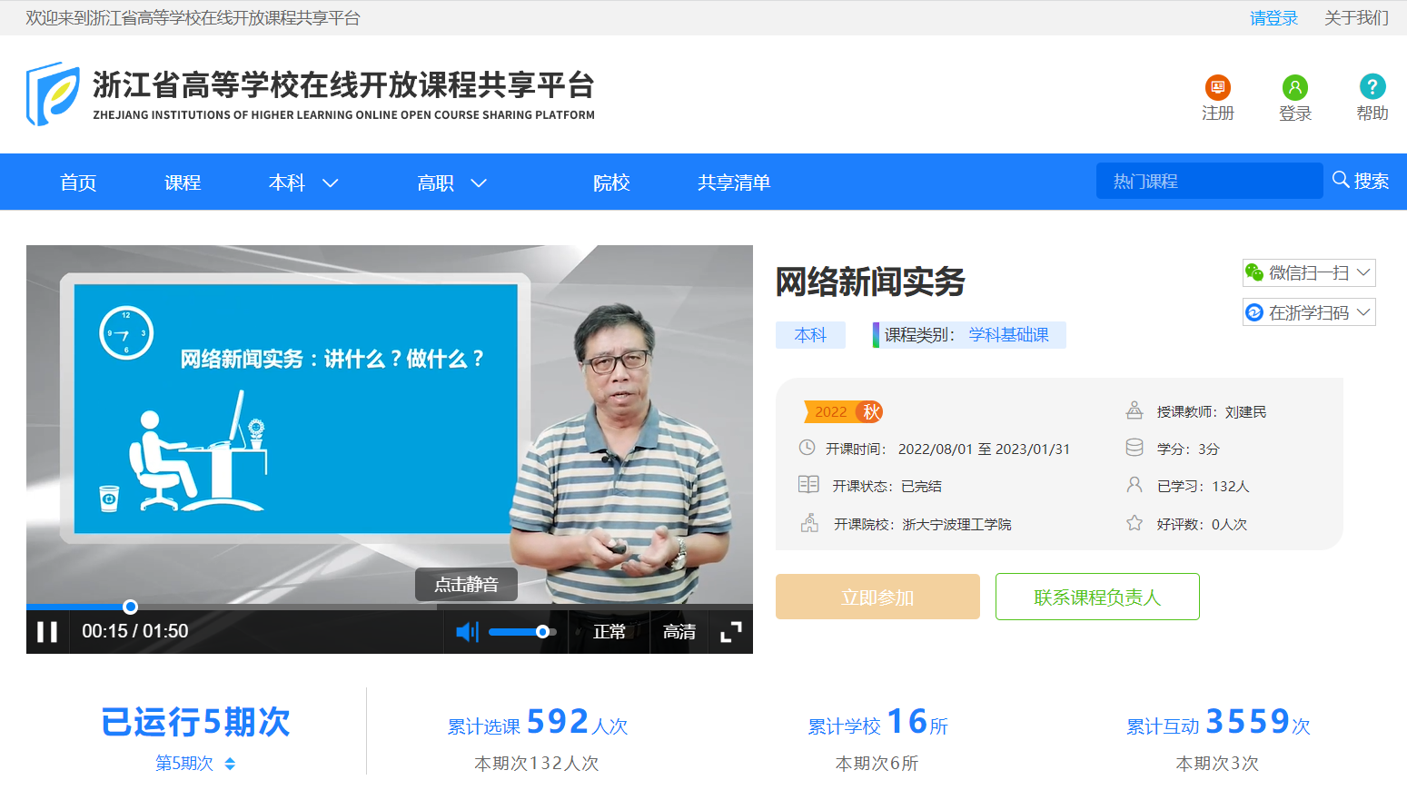Viewport: 1407px width, 790px height.
Task: Open the 帮助 help question-mark icon
Action: click(1372, 87)
